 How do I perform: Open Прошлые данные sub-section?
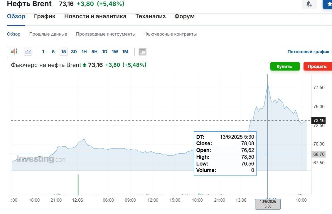tap(48, 34)
